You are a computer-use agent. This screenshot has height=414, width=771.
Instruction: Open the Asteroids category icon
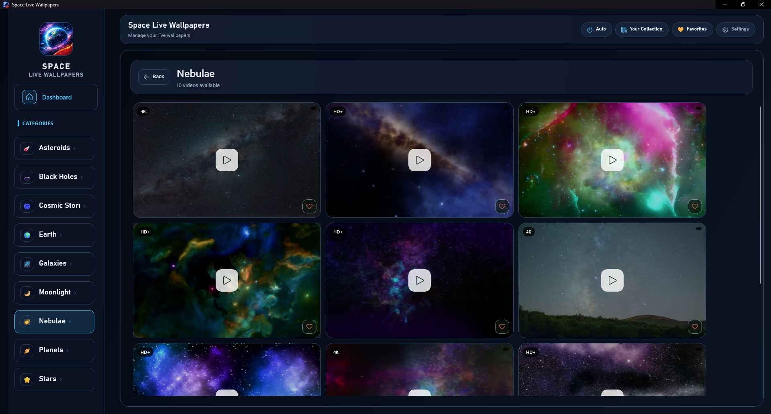tap(27, 148)
